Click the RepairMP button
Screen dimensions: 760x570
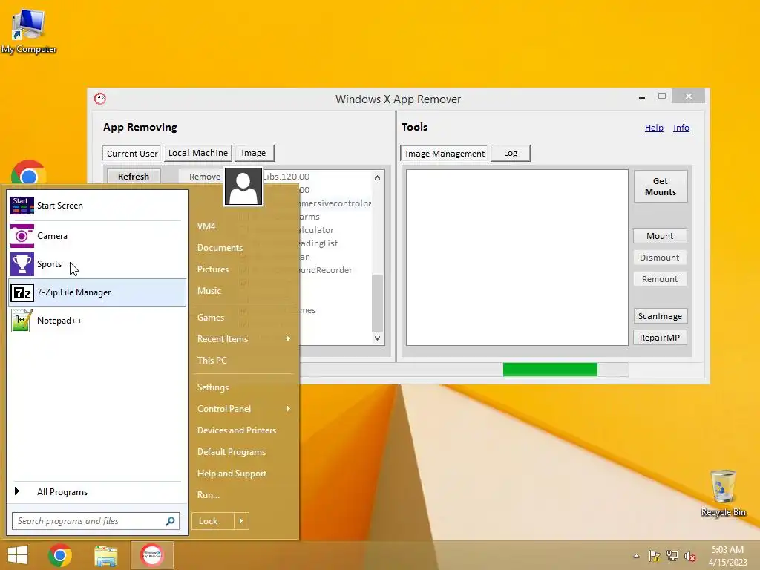coord(660,338)
